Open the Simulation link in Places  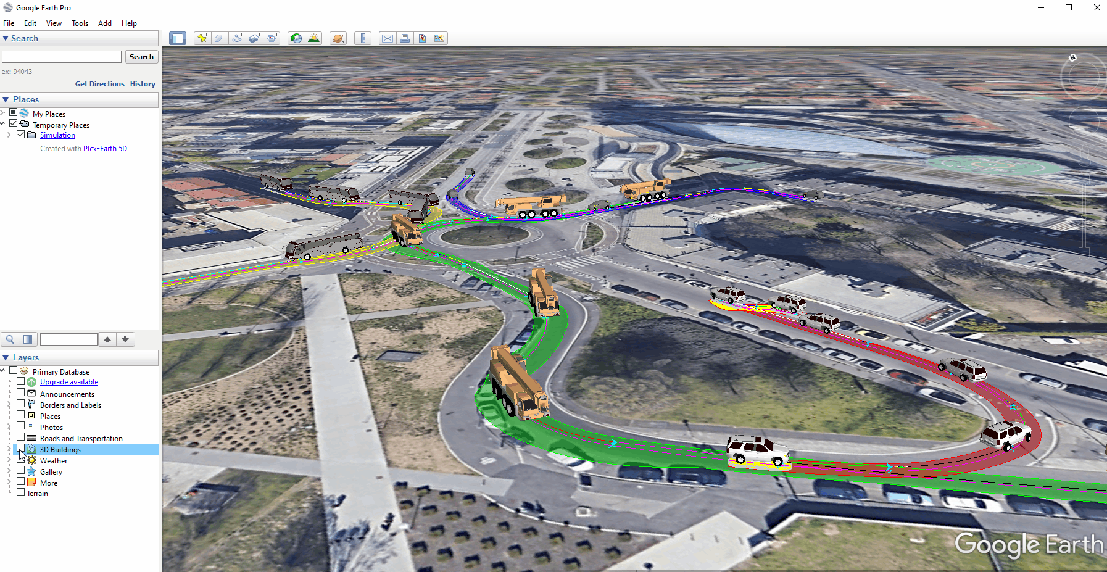point(57,135)
